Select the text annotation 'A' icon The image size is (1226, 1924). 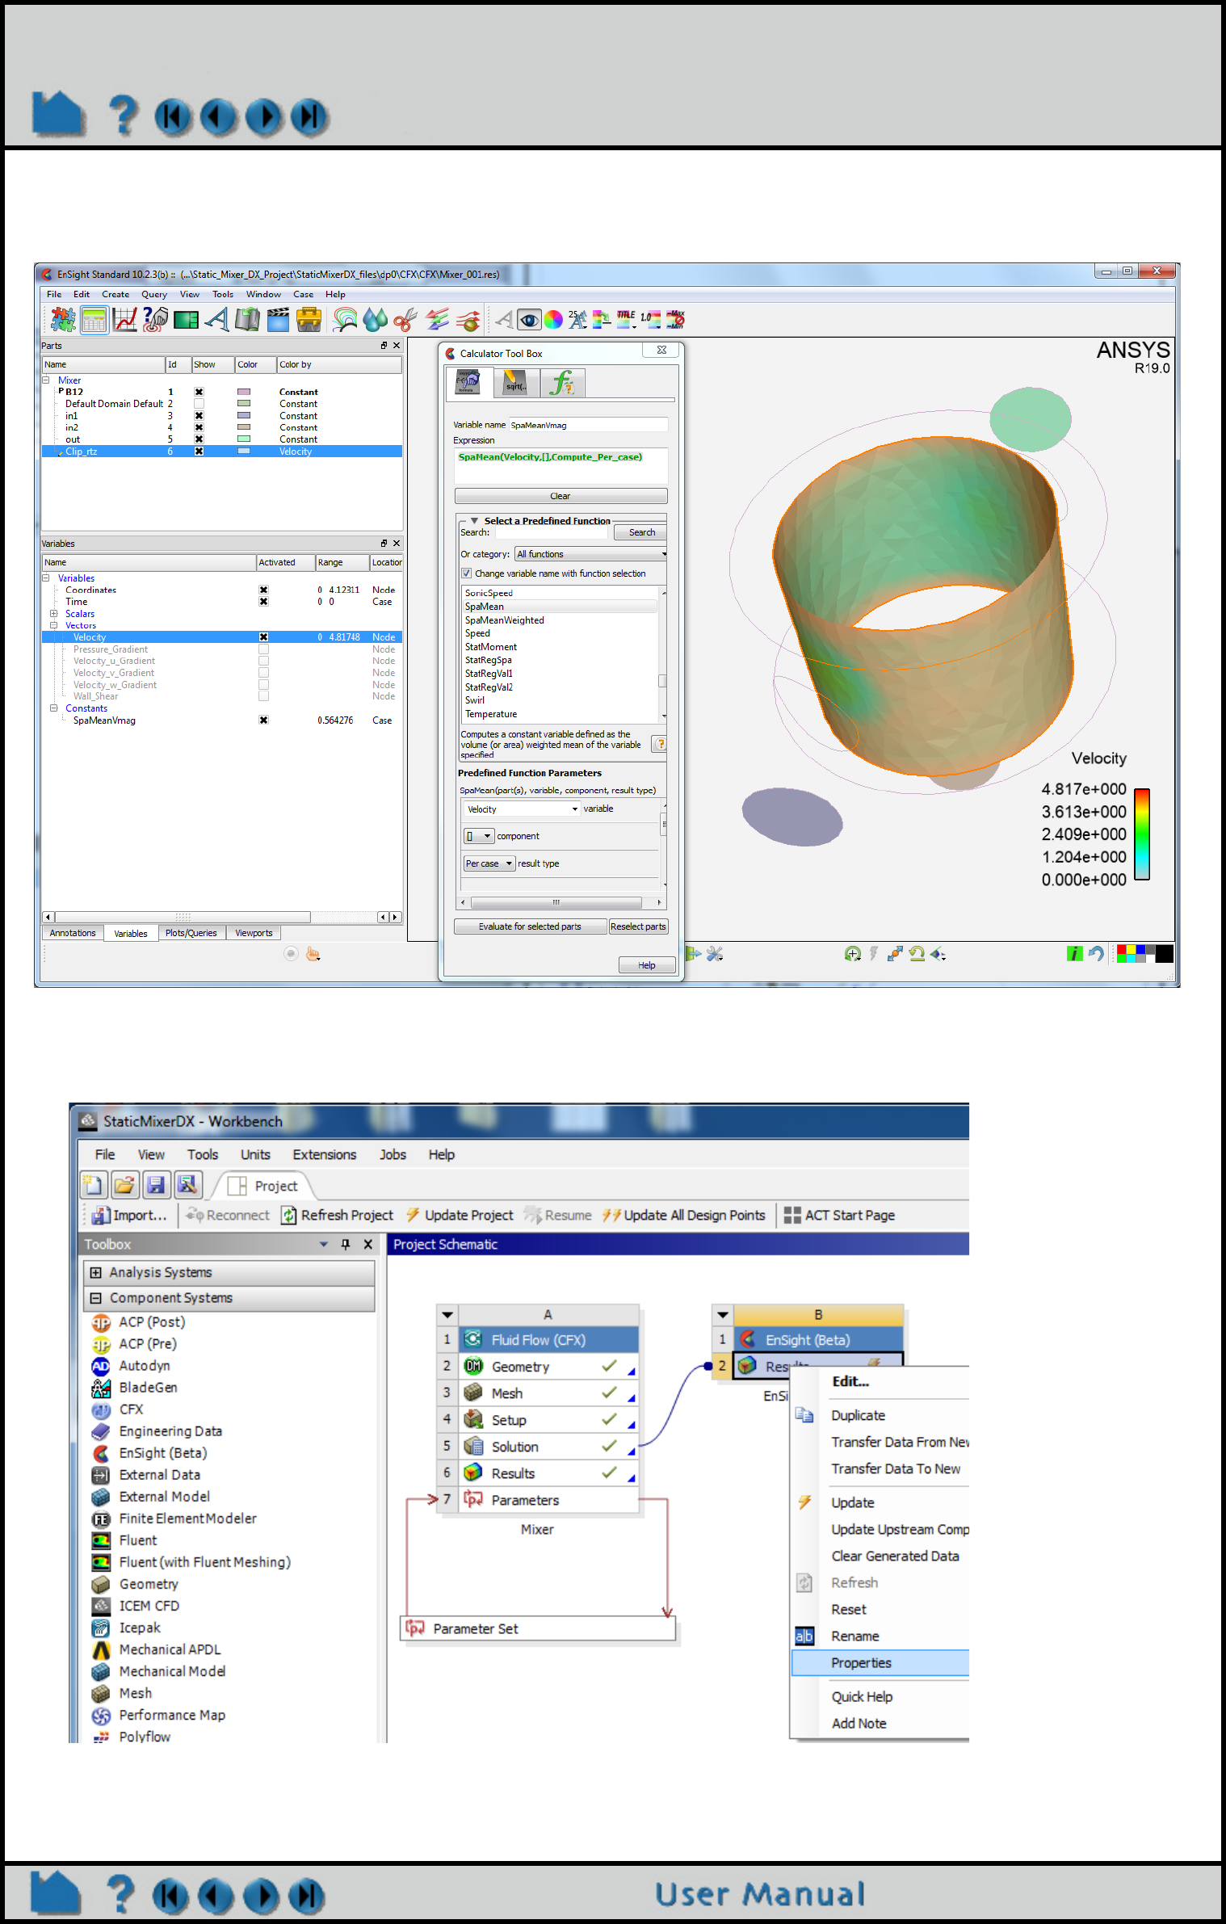click(x=216, y=320)
